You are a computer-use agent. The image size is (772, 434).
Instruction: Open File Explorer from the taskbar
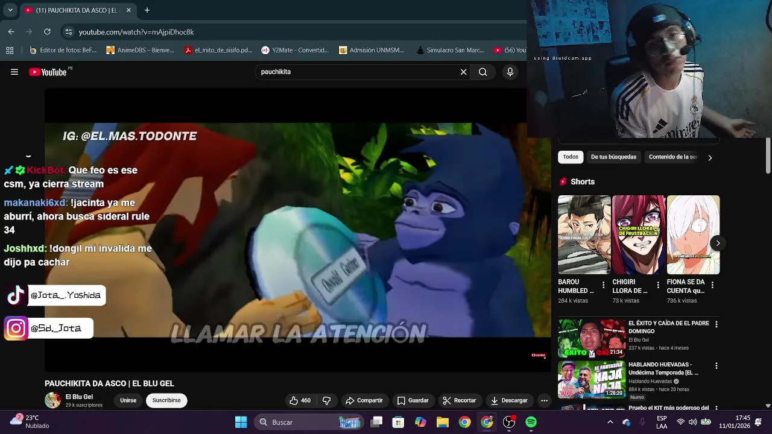[442, 422]
